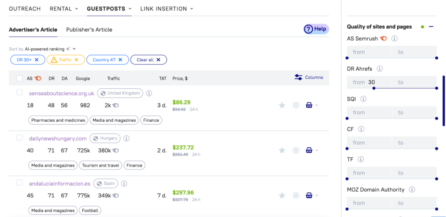This screenshot has width=446, height=217.
Task: Tick the dailynewshungary.com row checkbox
Action: click(x=19, y=137)
